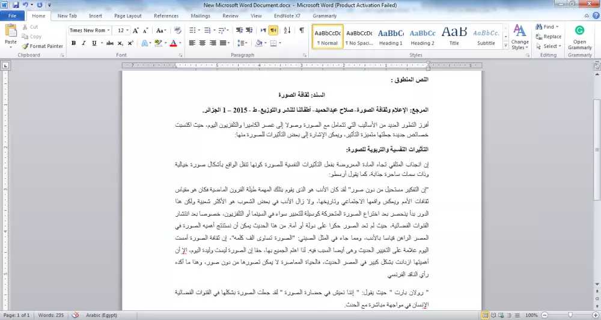601x320 pixels.
Task: Shrink font size with the small A icon
Action: [145, 30]
